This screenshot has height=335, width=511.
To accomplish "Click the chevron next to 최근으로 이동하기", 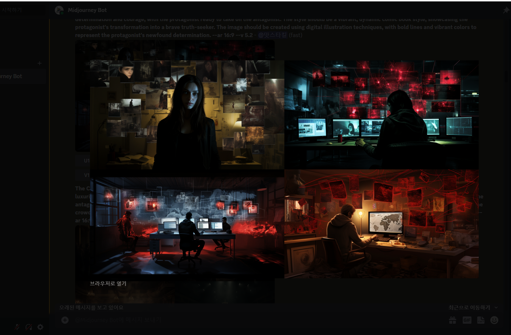I will tap(496, 307).
